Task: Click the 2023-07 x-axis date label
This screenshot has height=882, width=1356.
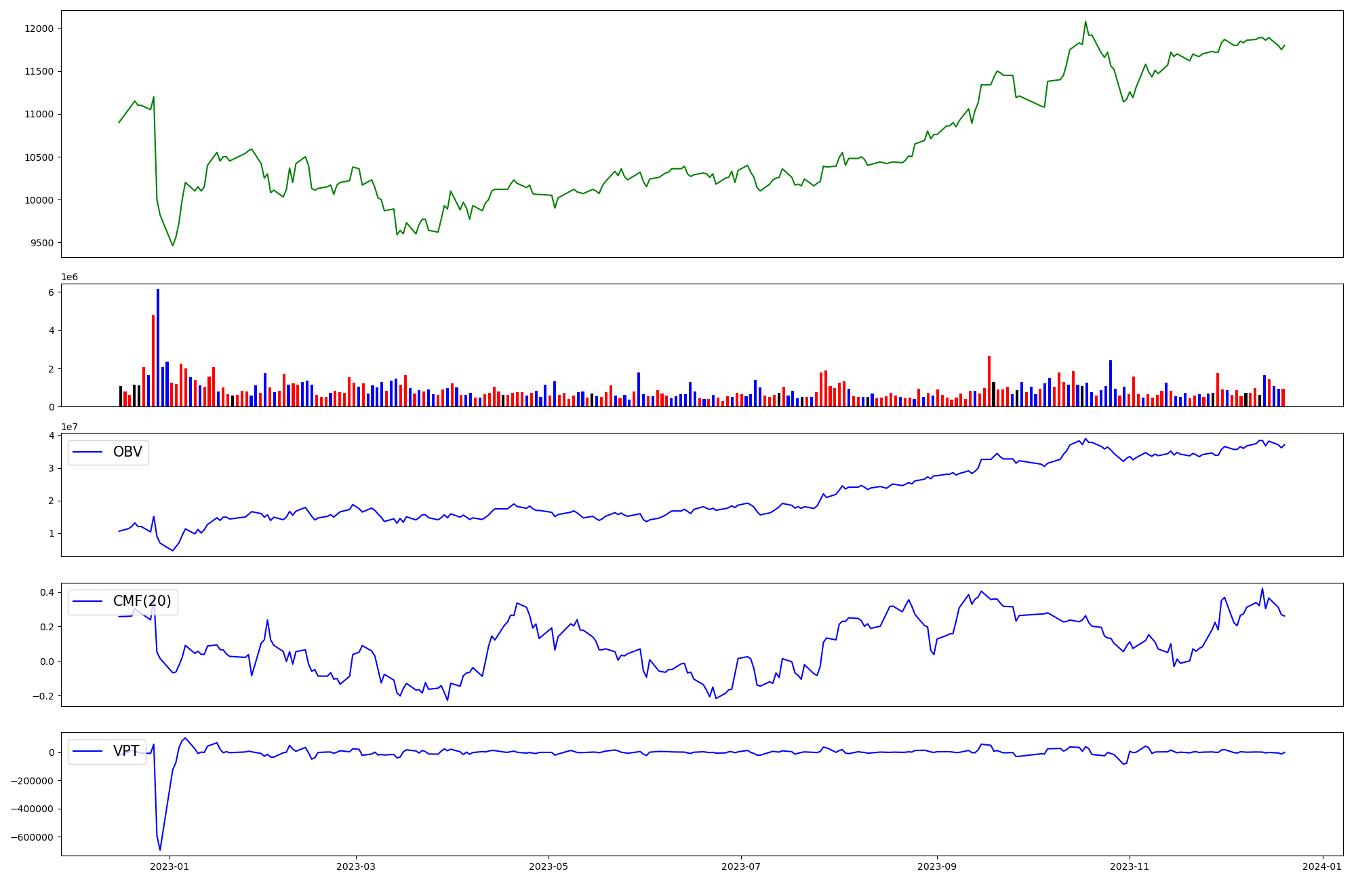Action: (741, 866)
